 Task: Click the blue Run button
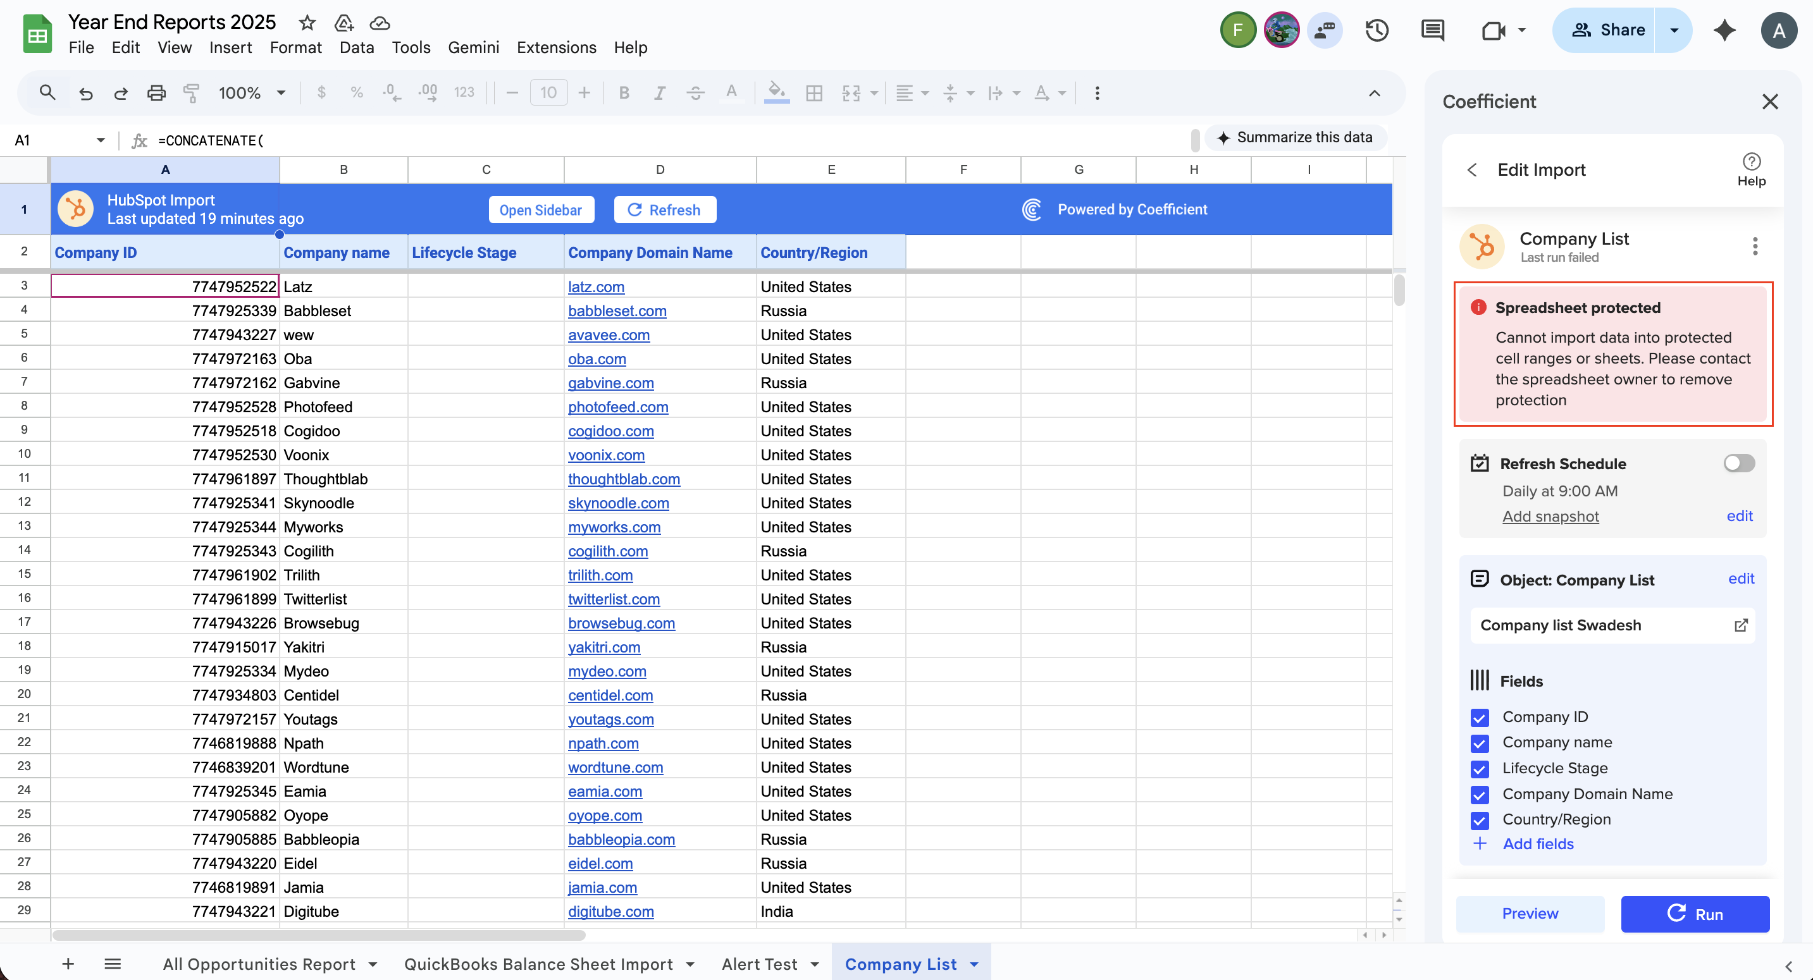click(x=1695, y=914)
